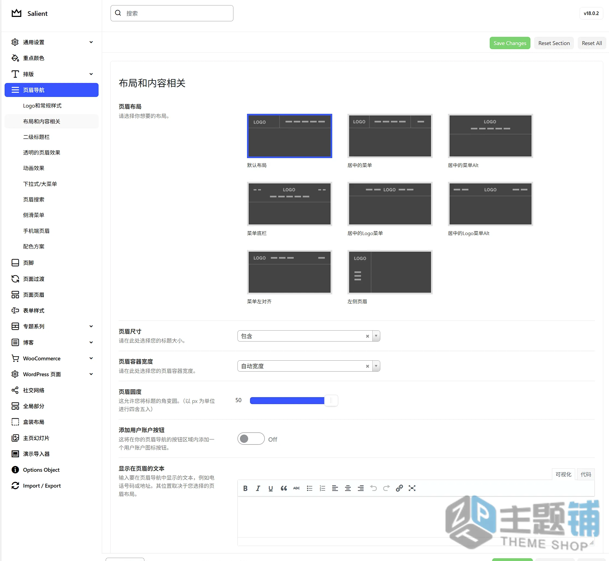Click the 50 slider value field
The image size is (609, 561).
pos(238,400)
